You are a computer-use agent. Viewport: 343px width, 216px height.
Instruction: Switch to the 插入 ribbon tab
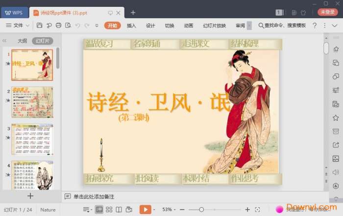(x=131, y=25)
